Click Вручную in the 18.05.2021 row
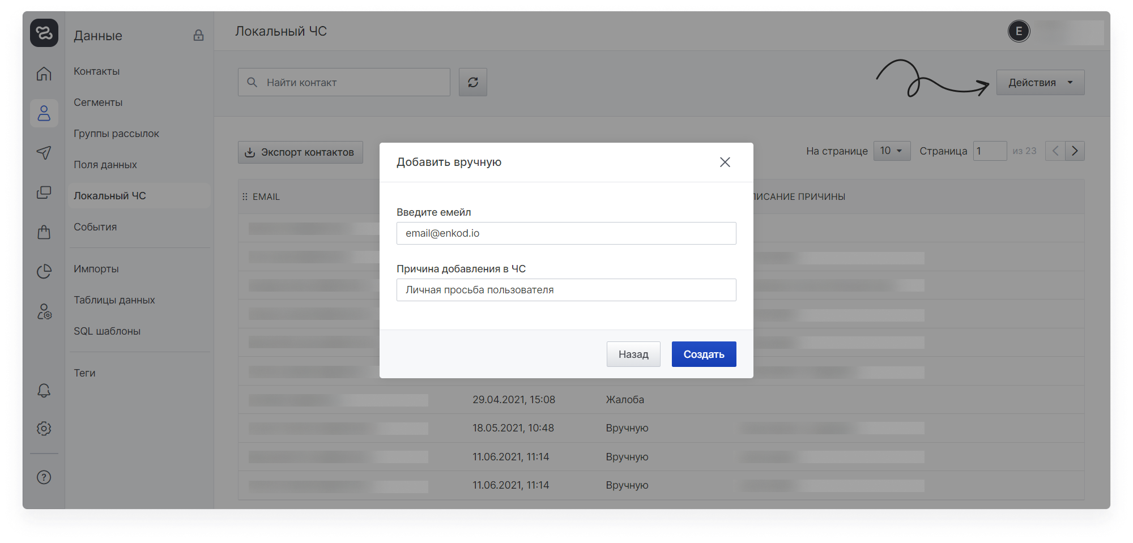 tap(627, 428)
